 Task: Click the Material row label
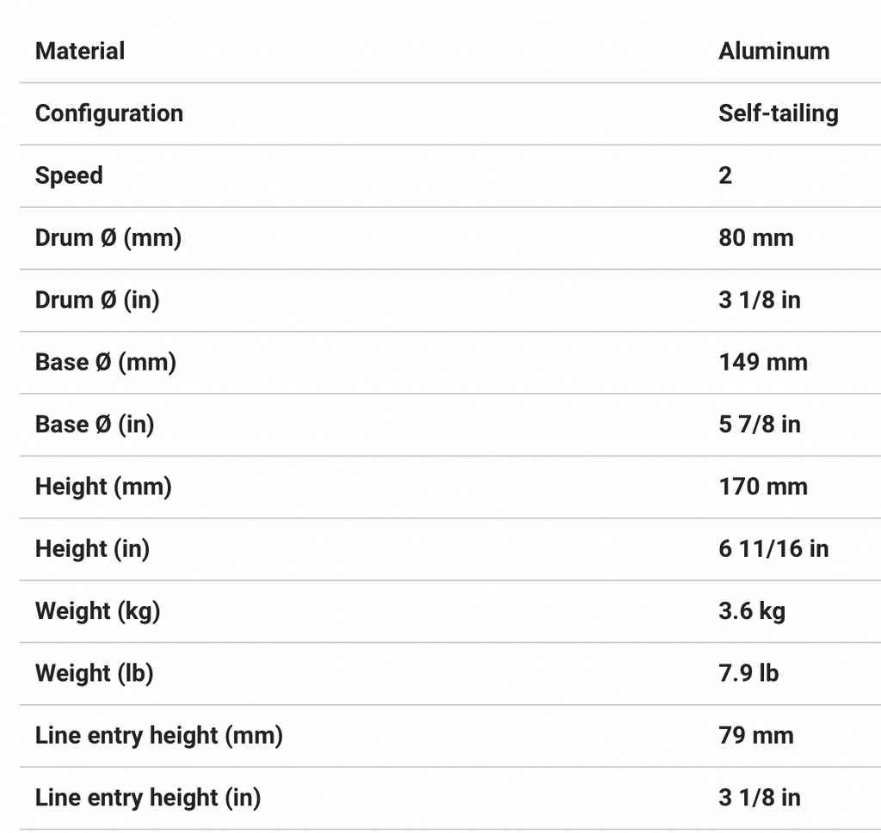(x=80, y=52)
